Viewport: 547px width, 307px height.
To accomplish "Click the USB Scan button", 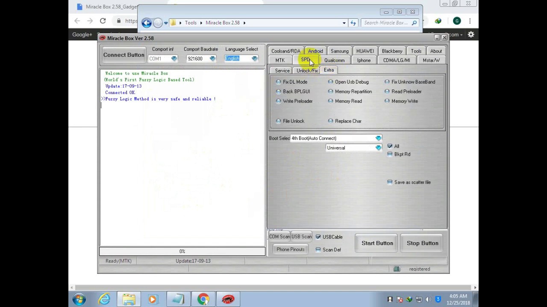I will (302, 237).
